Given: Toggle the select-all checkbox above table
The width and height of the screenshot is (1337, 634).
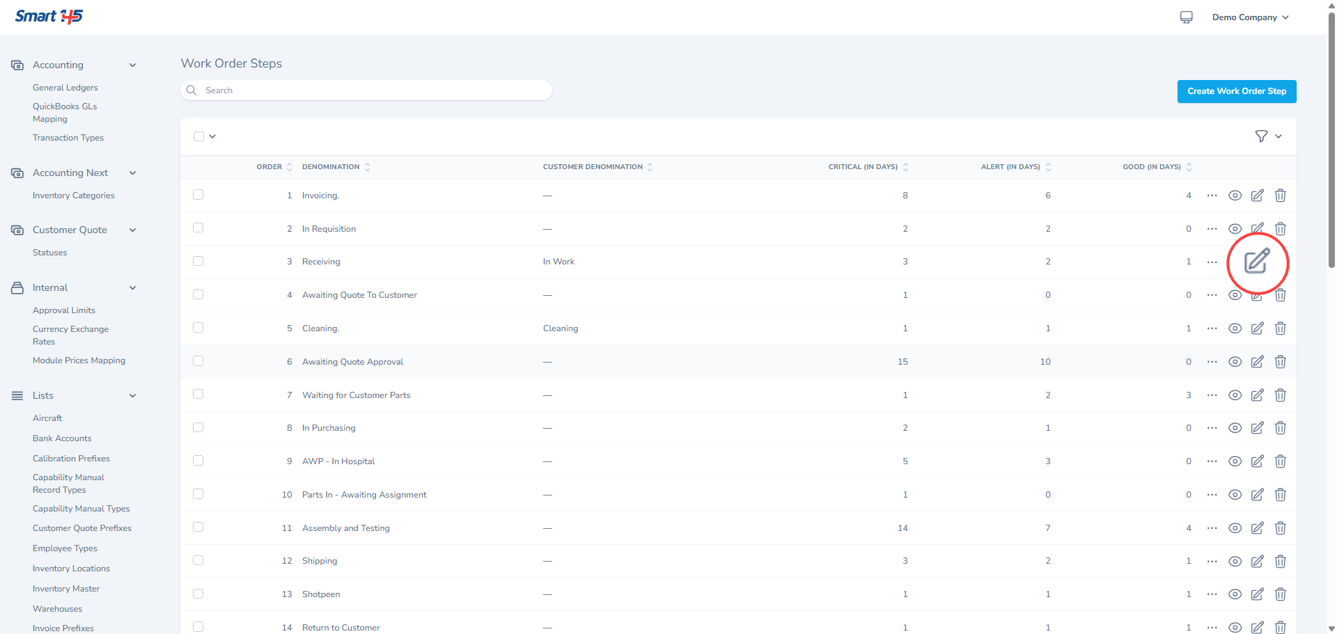Looking at the screenshot, I should [x=199, y=136].
